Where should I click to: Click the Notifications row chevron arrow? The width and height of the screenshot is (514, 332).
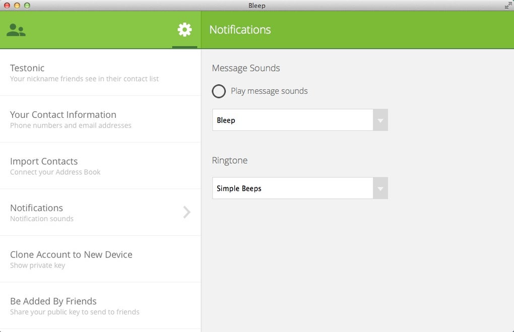(186, 212)
